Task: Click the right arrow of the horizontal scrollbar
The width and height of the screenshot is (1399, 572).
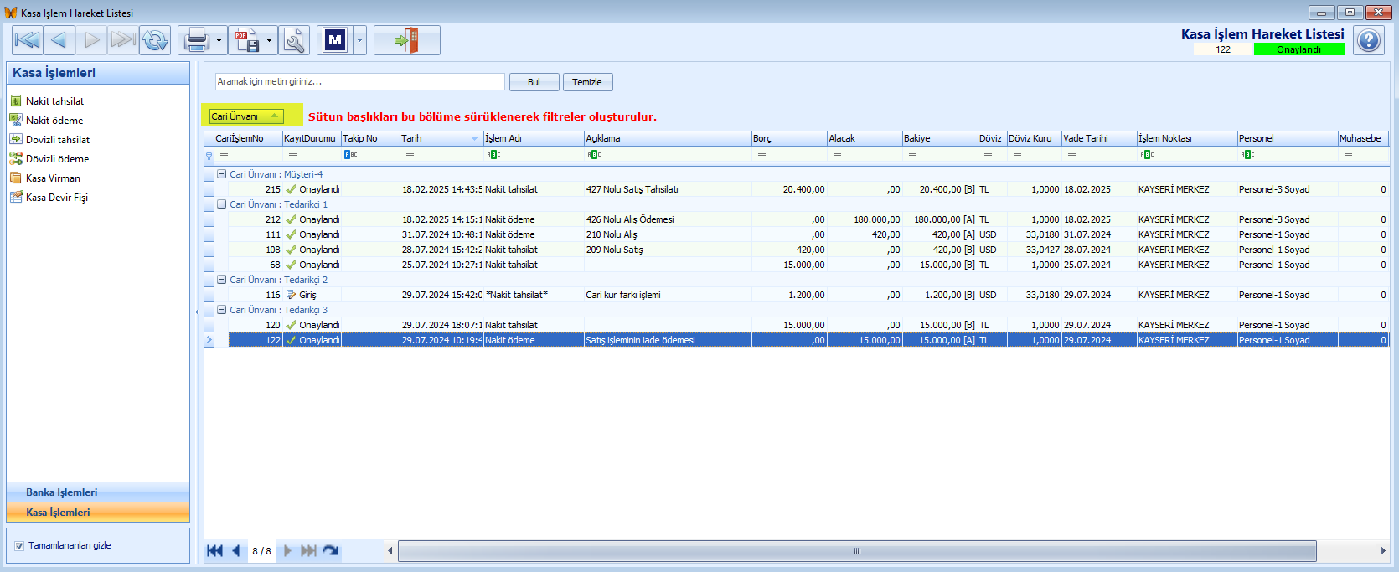Action: [1382, 551]
